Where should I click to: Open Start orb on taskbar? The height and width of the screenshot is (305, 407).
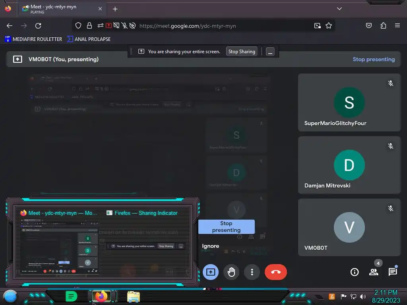click(x=10, y=296)
